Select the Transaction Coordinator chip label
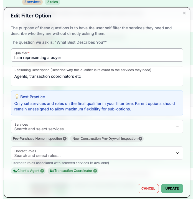This screenshot has width=193, height=199. pyautogui.click(x=73, y=171)
